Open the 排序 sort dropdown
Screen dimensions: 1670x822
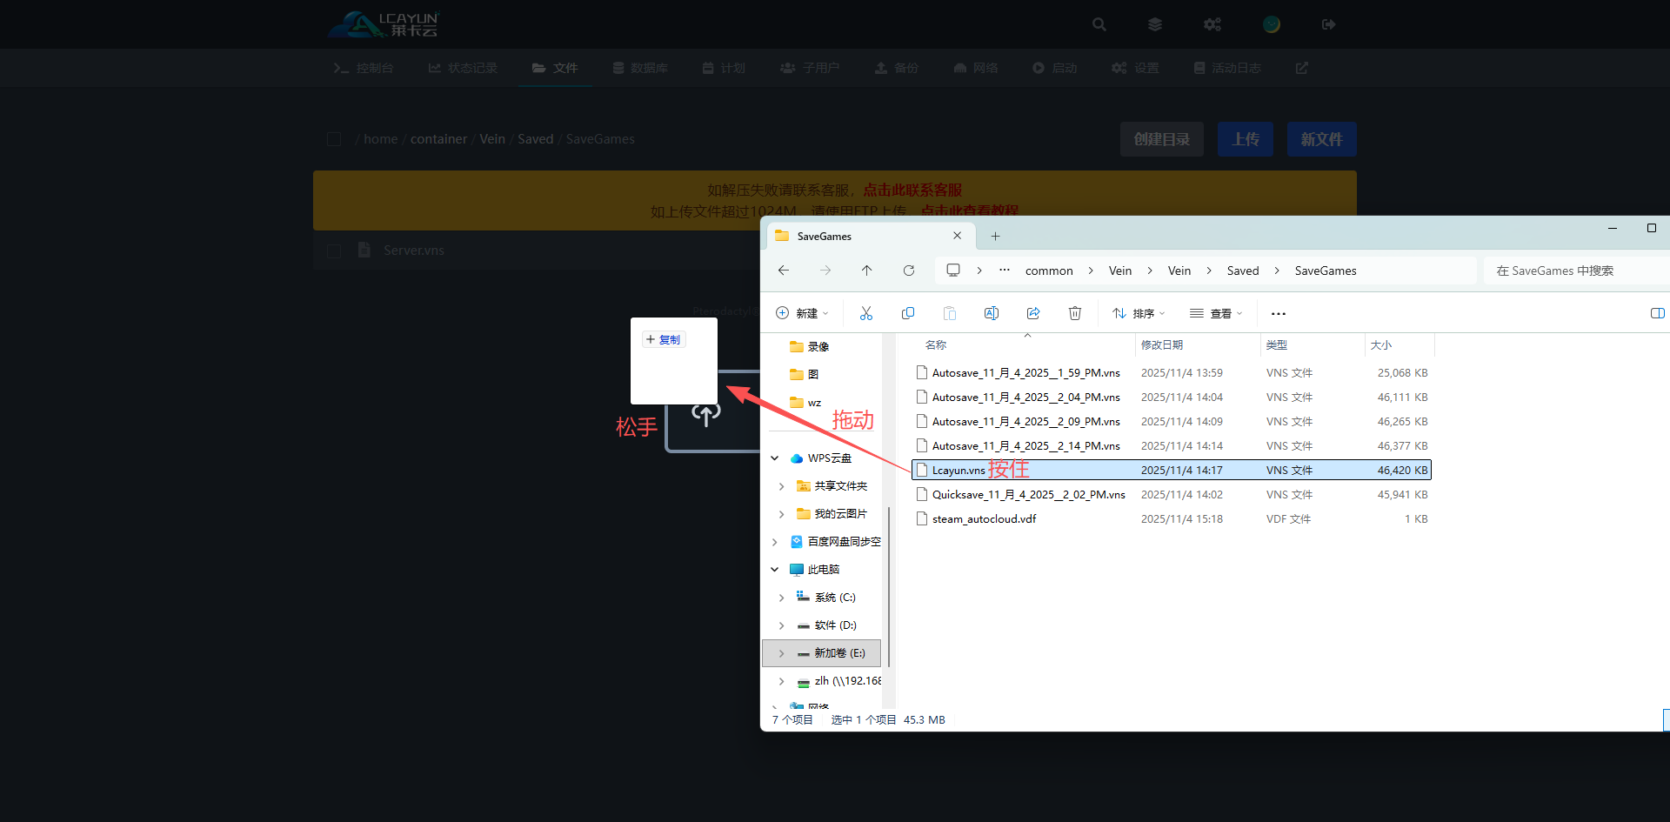1139,313
